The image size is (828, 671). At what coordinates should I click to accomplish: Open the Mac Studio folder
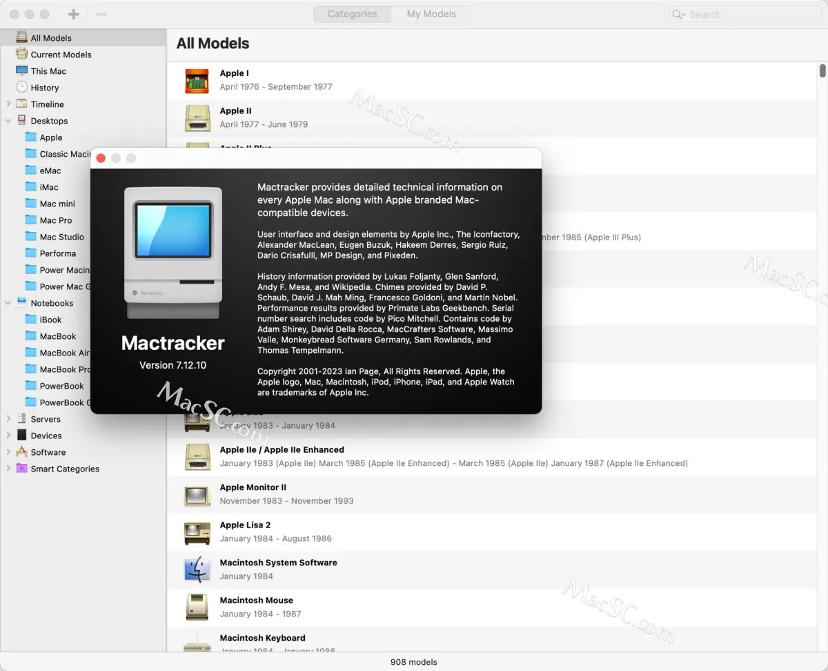pos(61,237)
